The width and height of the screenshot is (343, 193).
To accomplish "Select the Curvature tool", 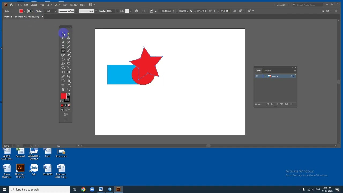I will tap(68, 42).
